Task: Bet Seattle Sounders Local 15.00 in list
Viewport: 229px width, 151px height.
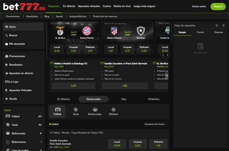Action: 117,144
